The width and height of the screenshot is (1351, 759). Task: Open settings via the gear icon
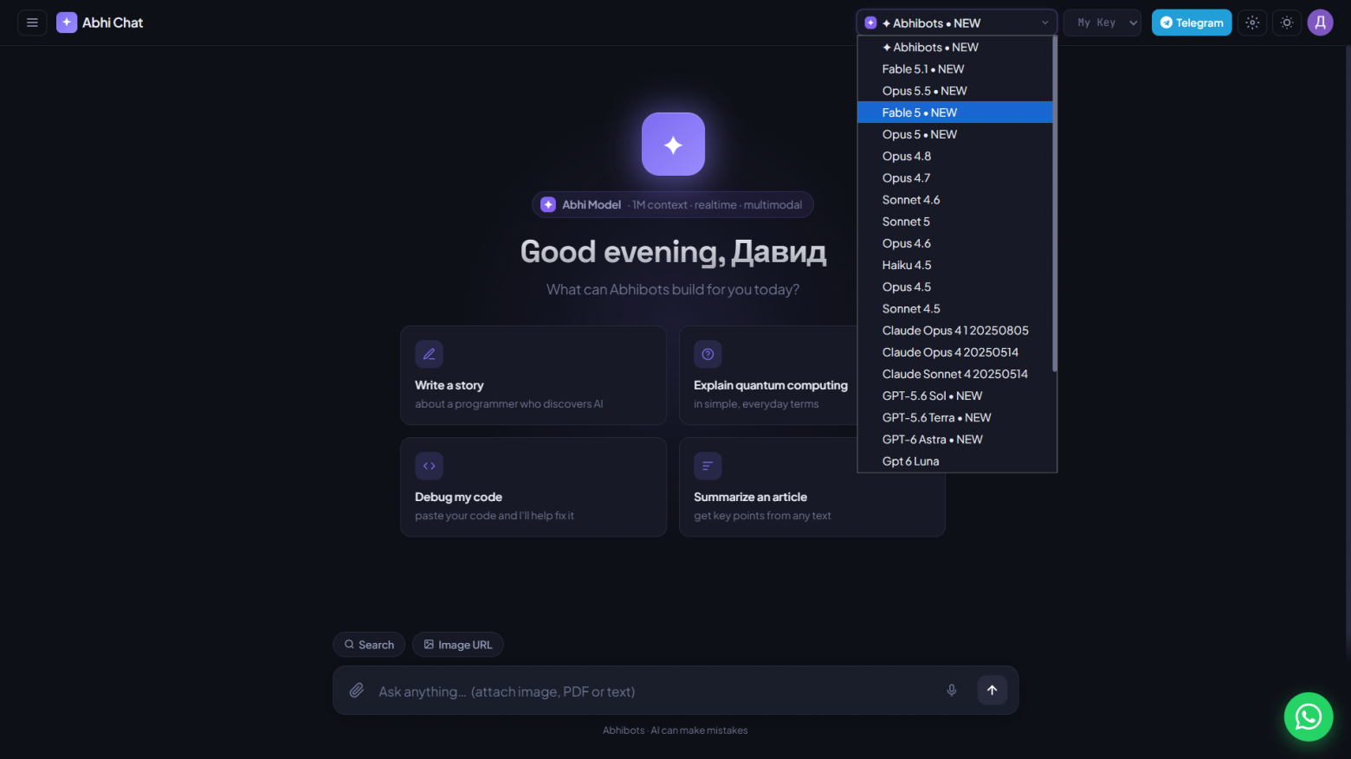coord(1252,23)
